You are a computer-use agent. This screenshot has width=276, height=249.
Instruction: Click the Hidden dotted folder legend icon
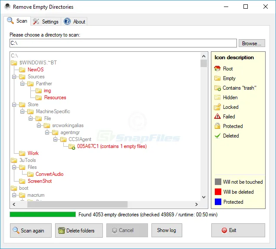pos(217,98)
